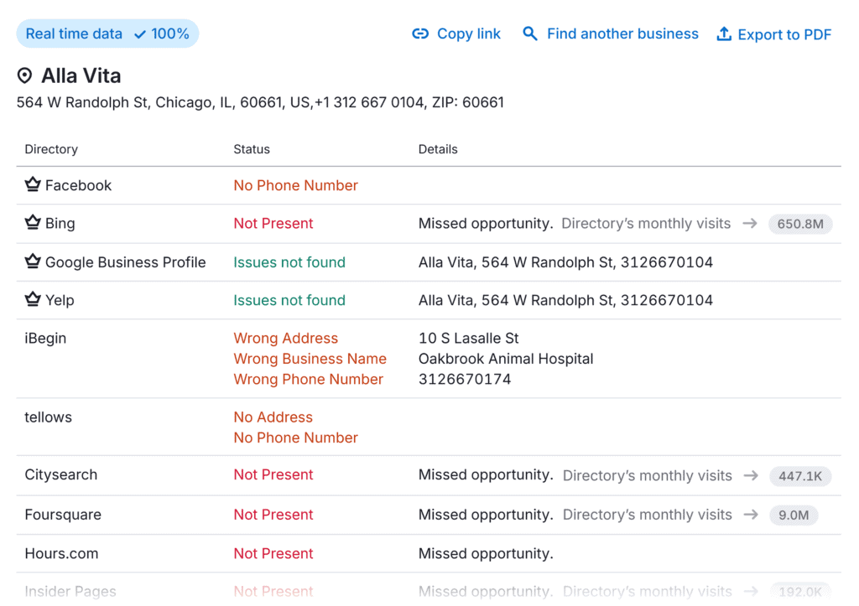Click the crown icon next to Bing
This screenshot has height=606, width=859.
(x=33, y=223)
